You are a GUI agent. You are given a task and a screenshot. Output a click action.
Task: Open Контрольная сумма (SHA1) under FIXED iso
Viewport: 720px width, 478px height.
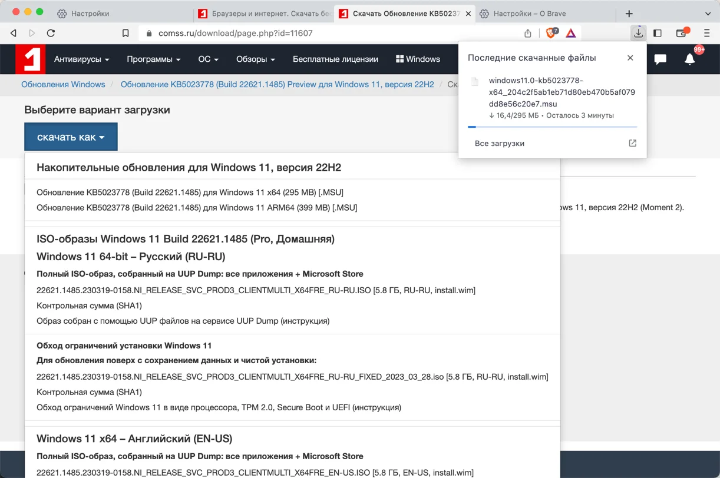(89, 392)
